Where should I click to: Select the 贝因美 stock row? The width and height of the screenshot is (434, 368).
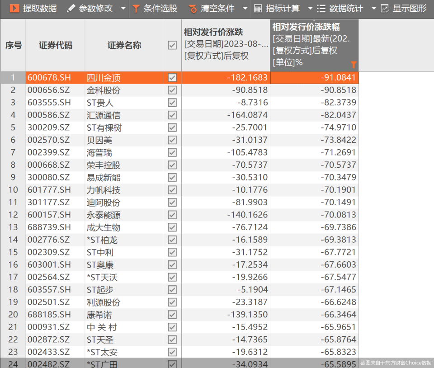[x=179, y=140]
